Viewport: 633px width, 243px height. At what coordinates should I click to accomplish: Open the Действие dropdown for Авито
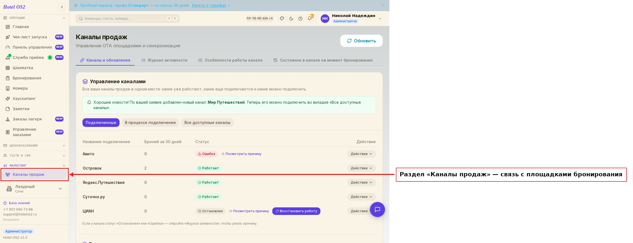[362, 154]
